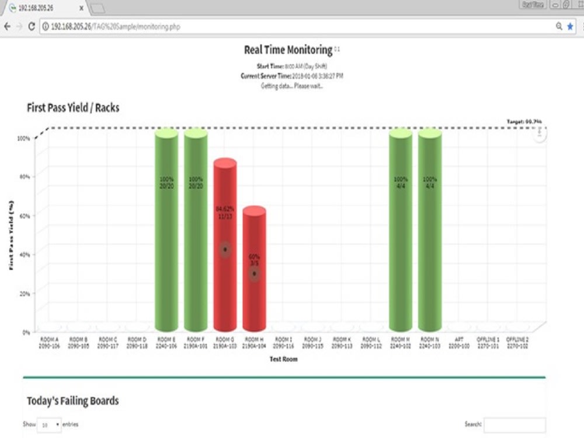Select the red ROOM G 84.62% bar

pyautogui.click(x=225, y=245)
